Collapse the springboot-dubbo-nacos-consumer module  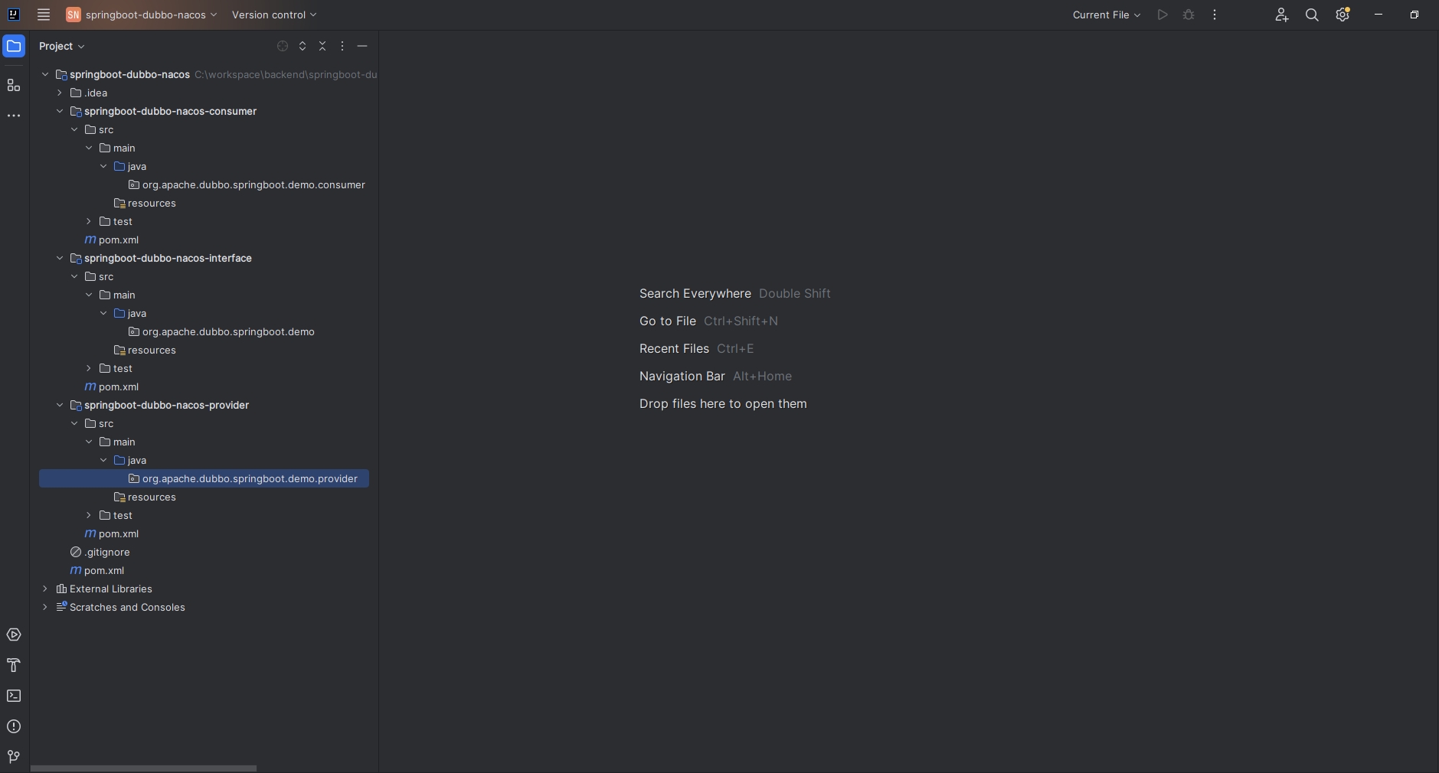(60, 111)
